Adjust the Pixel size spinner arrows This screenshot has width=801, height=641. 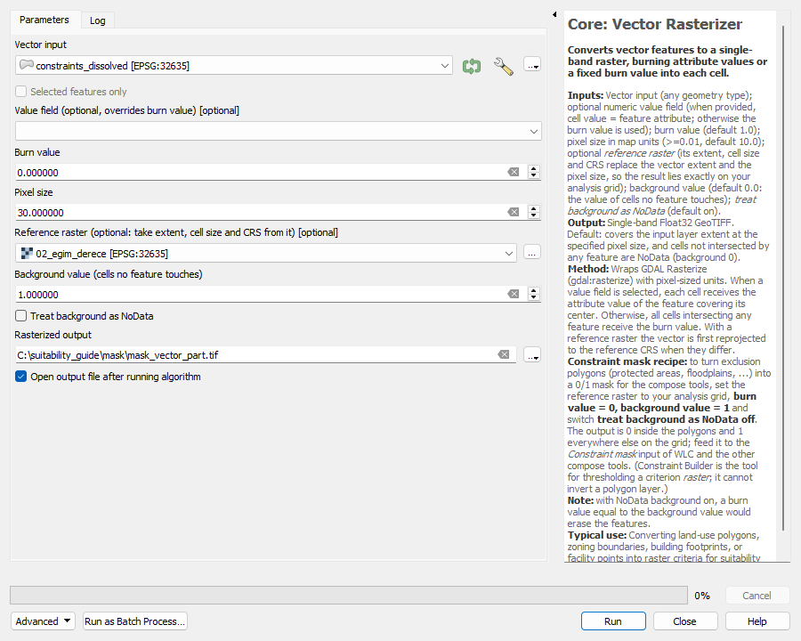point(534,212)
